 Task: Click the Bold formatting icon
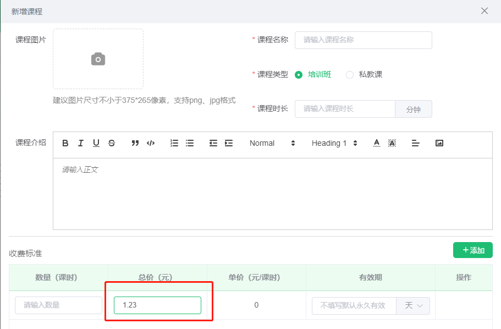[65, 143]
